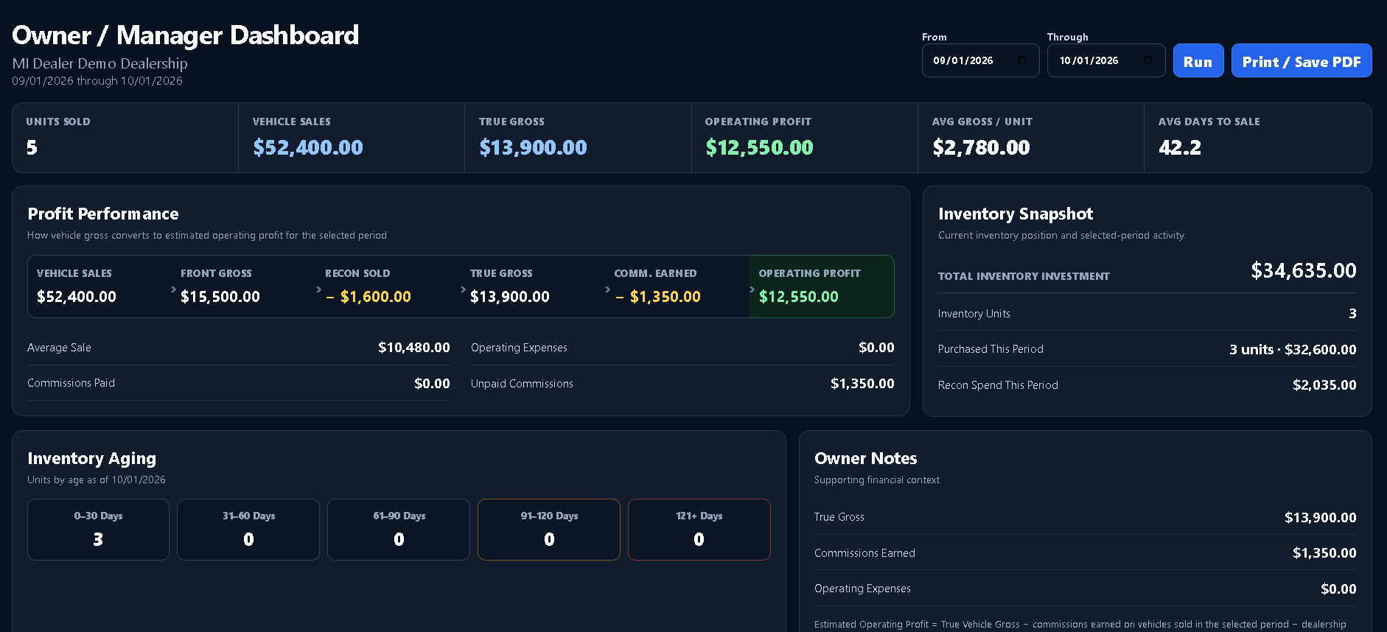Screen dimensions: 1387x632
Task: Click the Estimated Operating Profit formula note
Action: 1080,625
